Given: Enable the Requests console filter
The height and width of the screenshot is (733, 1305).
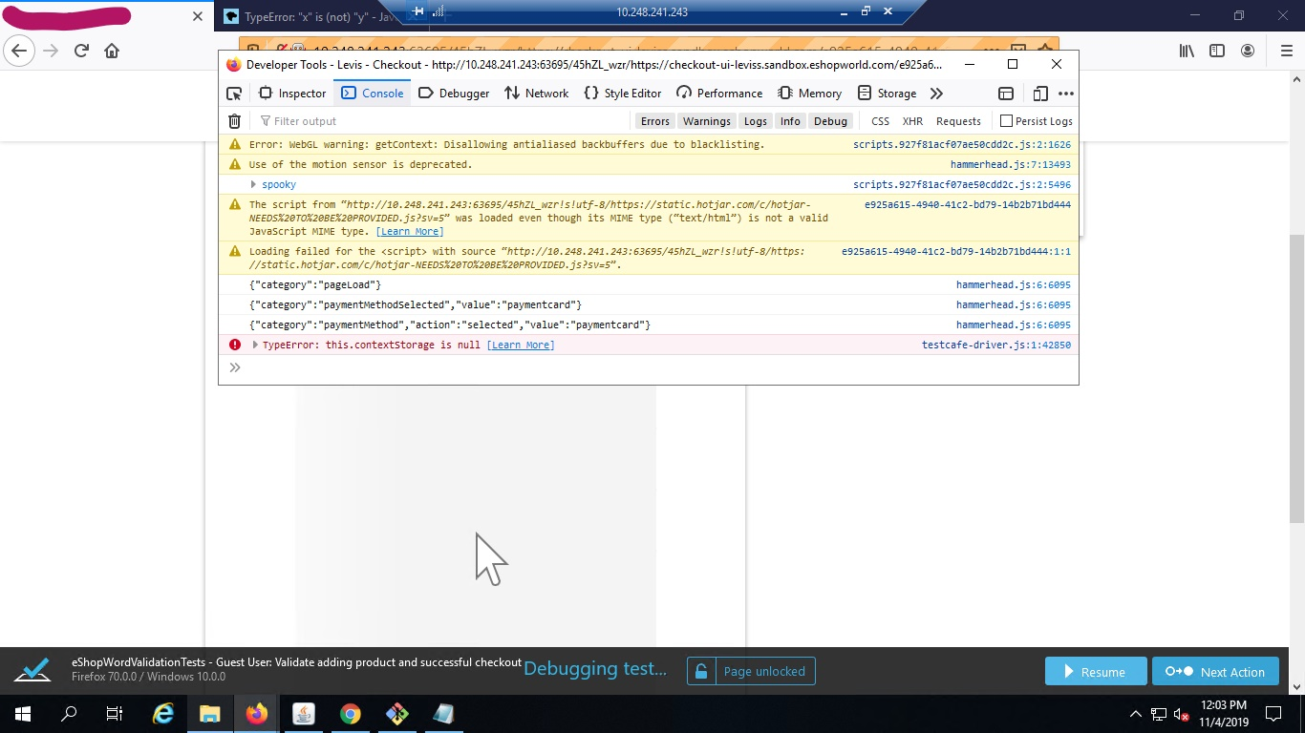Looking at the screenshot, I should pos(958,121).
